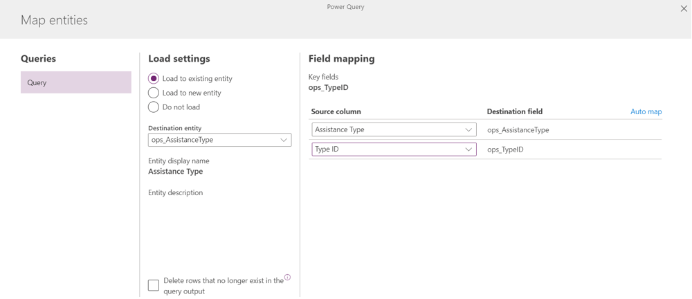Click the Destination entity dropdown chevron arrow
Viewport: 692px width, 299px height.
point(284,140)
